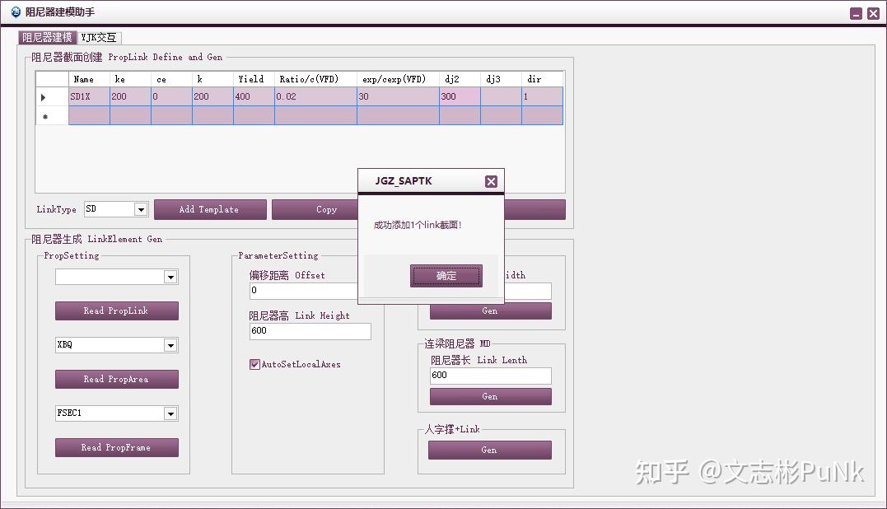Click the Link Lenth 600 input field
This screenshot has height=509, width=887.
click(x=489, y=376)
